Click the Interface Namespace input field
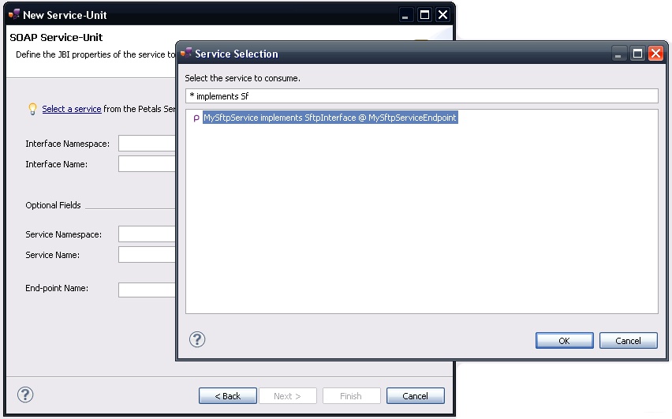This screenshot has height=419, width=672. pos(147,144)
